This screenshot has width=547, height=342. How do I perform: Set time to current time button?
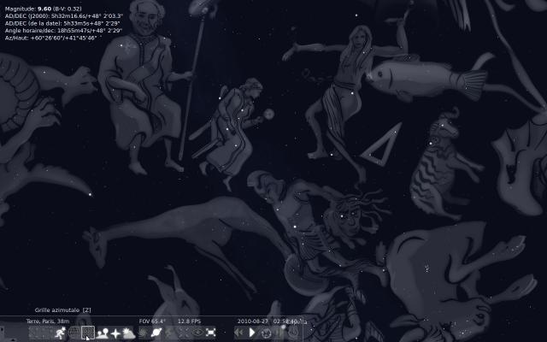coord(265,333)
